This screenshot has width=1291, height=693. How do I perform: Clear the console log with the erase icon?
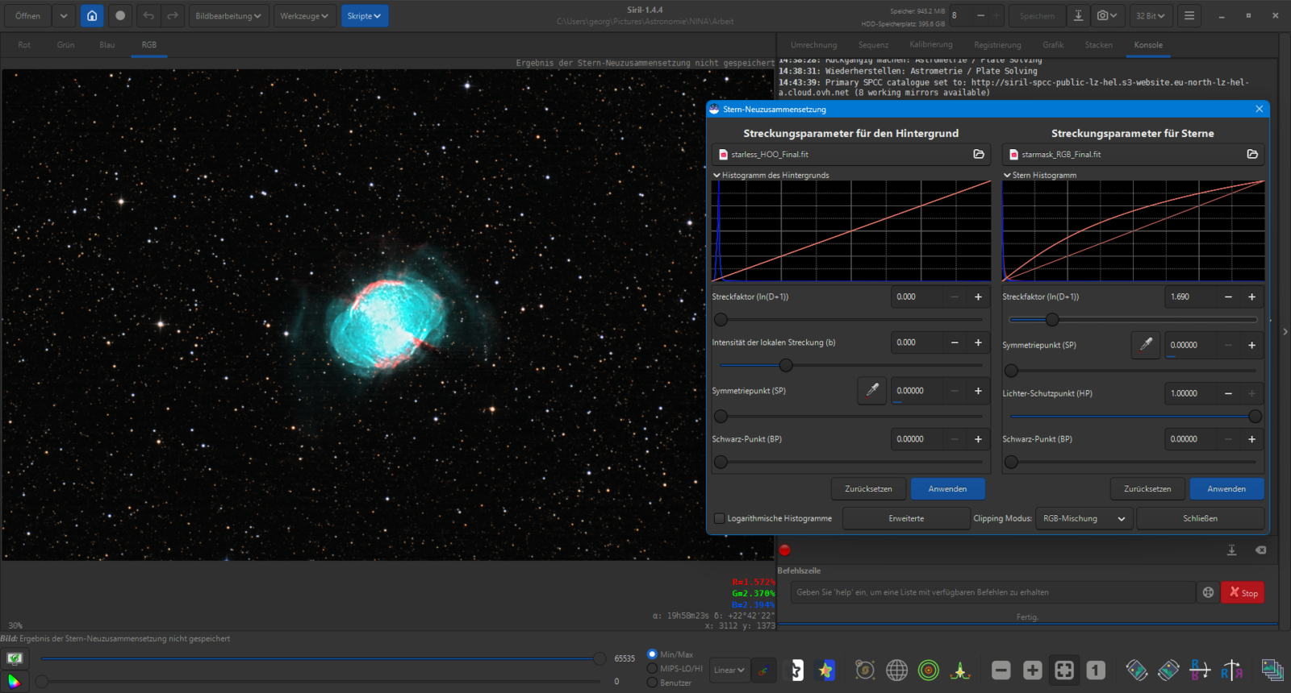[1260, 550]
